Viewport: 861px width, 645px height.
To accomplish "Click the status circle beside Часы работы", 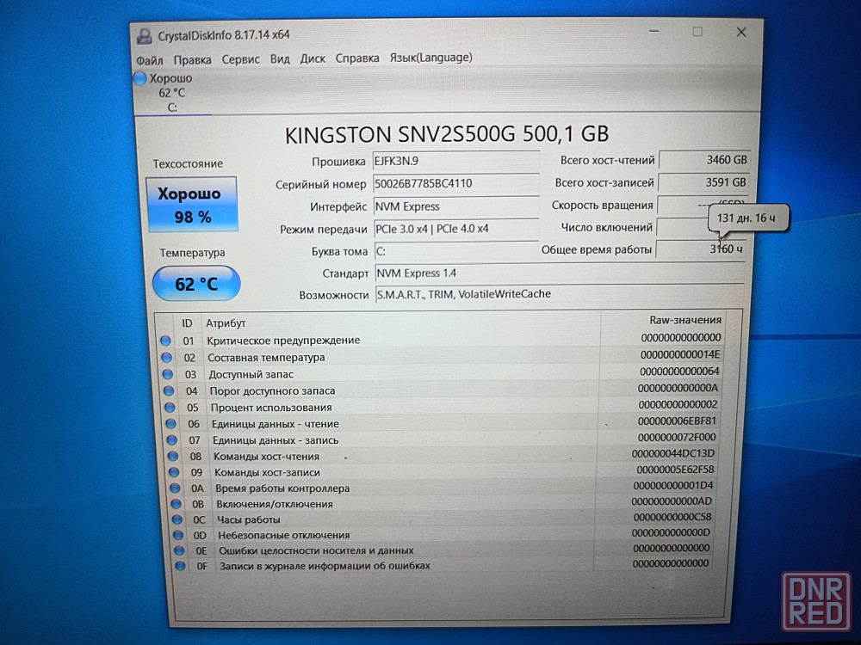I will [x=175, y=519].
